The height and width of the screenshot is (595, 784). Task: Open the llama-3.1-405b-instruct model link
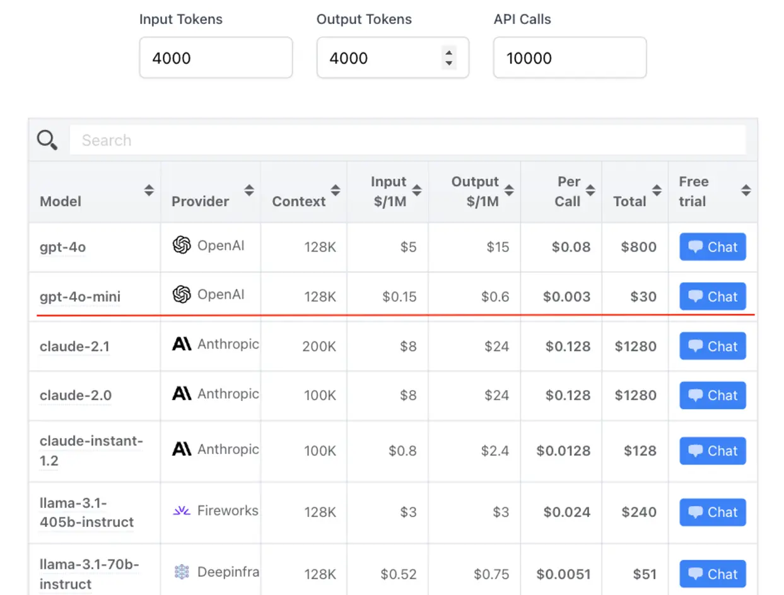[x=87, y=512]
